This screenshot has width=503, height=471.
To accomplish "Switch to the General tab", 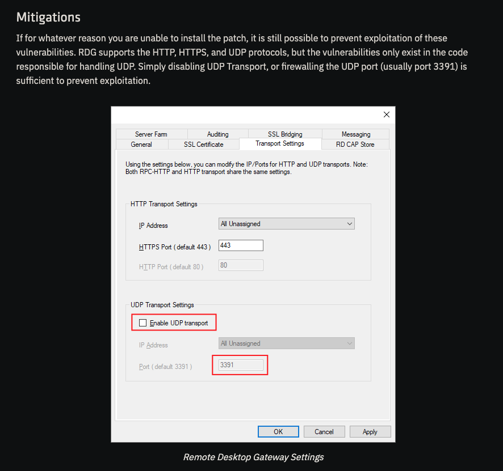I will (141, 145).
